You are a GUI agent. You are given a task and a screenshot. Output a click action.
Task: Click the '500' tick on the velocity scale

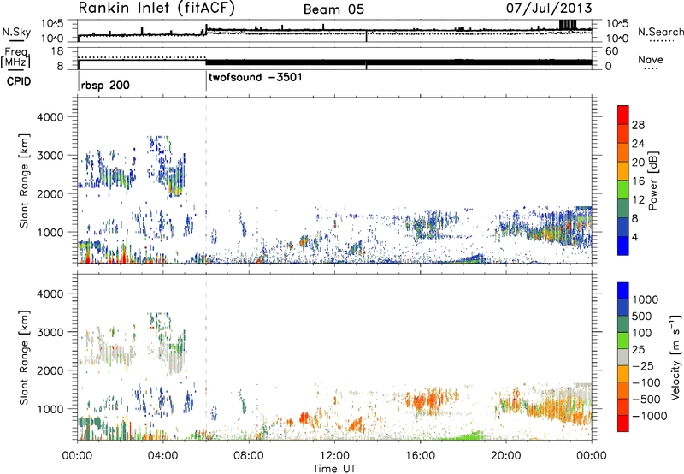[x=644, y=316]
